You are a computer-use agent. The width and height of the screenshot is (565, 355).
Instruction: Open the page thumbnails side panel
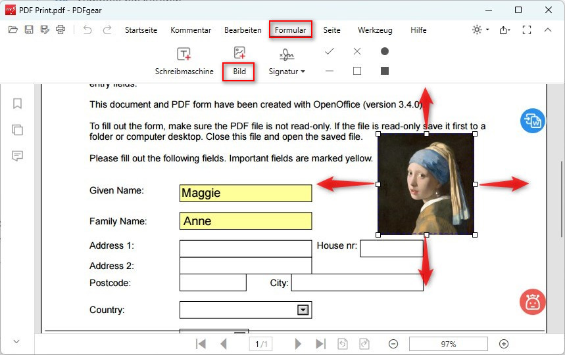click(17, 130)
